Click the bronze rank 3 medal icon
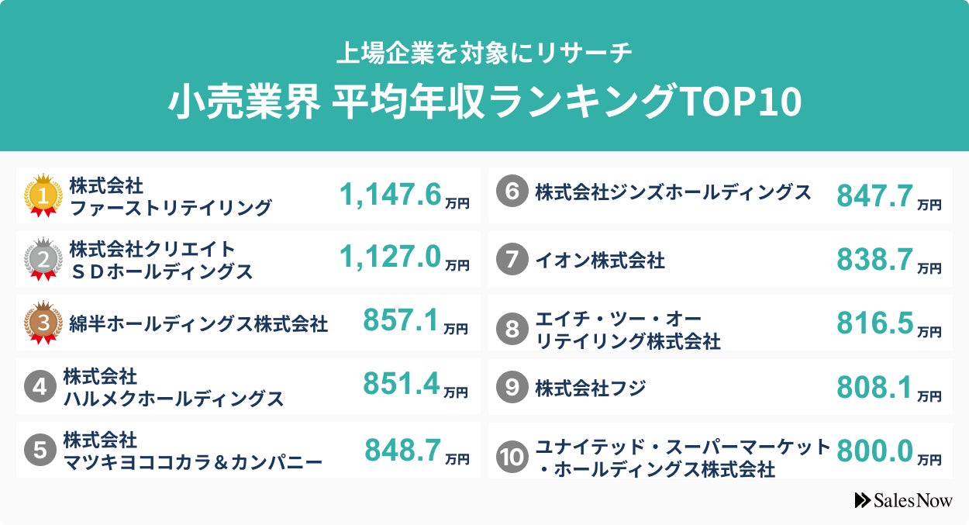 pyautogui.click(x=43, y=323)
